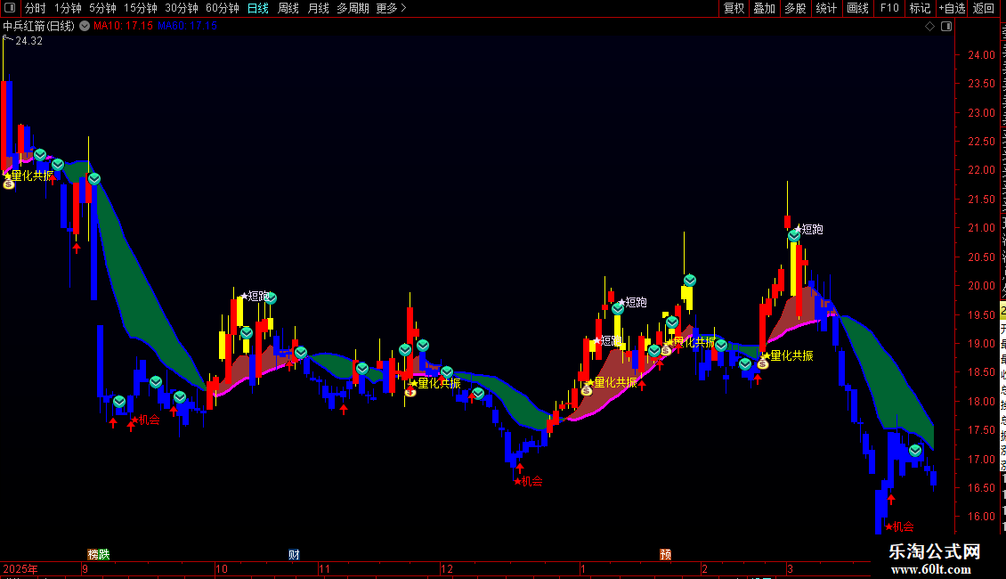1006x579 pixels.
Task: Click month 2 on the time axis
Action: point(704,569)
